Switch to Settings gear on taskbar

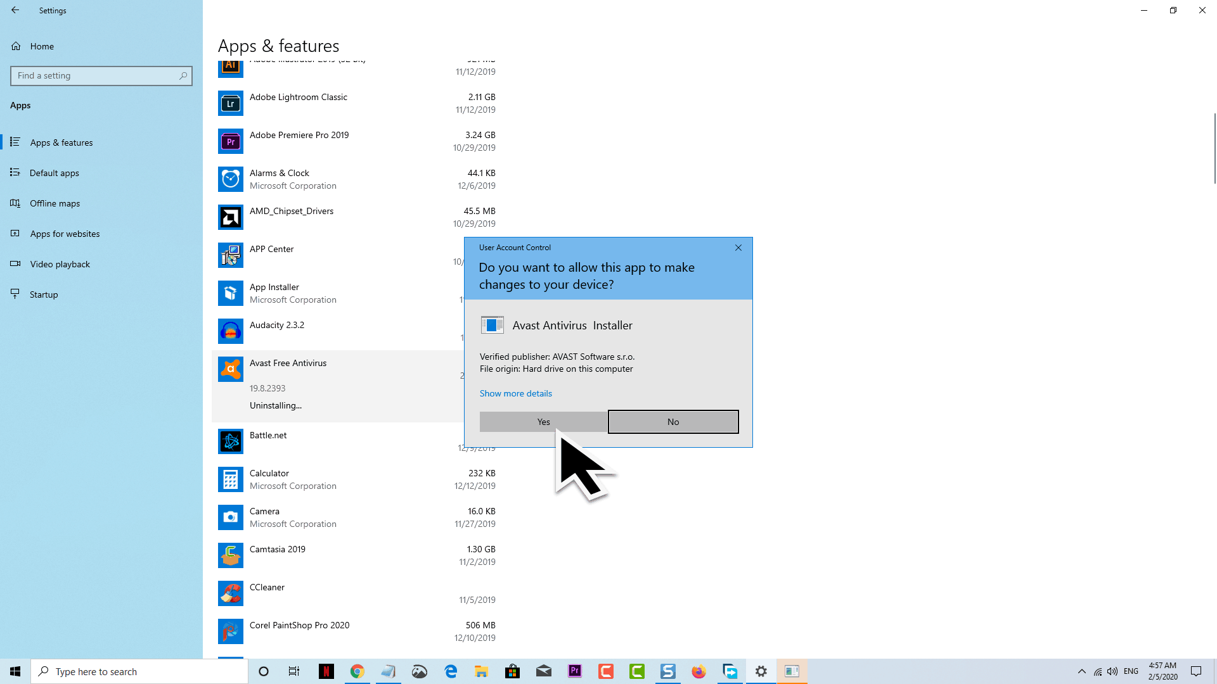(x=761, y=671)
